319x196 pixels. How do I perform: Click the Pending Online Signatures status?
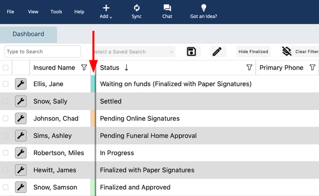[x=140, y=118]
